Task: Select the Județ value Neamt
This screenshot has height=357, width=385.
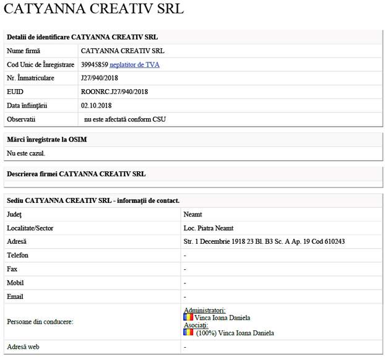Action: coord(192,215)
